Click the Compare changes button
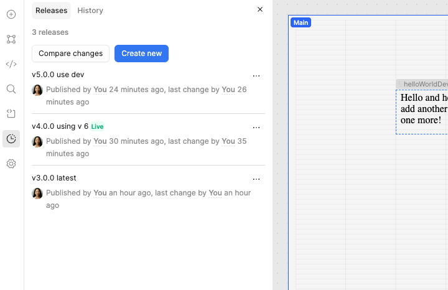This screenshot has height=290, width=448. click(x=70, y=54)
